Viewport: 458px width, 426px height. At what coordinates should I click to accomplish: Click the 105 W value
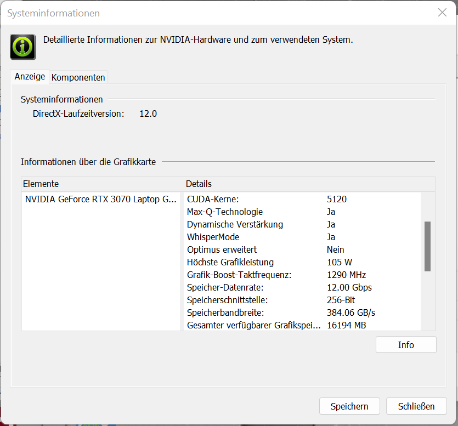tap(340, 262)
